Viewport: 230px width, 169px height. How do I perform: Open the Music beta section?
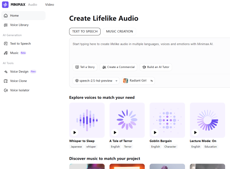click(x=14, y=53)
